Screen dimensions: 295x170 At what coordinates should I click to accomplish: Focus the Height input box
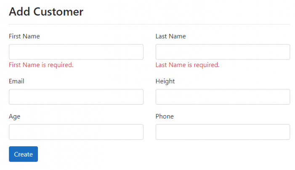click(x=223, y=97)
